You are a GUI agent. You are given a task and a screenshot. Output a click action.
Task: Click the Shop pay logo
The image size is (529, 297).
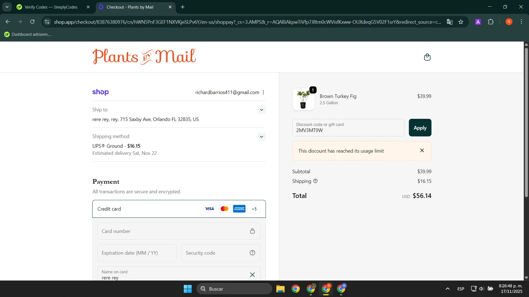coord(101,92)
